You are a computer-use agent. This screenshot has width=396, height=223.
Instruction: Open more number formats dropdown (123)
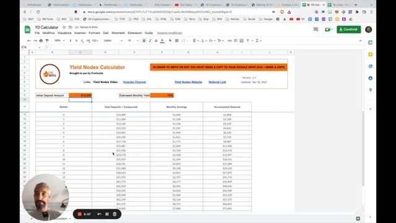(x=95, y=41)
